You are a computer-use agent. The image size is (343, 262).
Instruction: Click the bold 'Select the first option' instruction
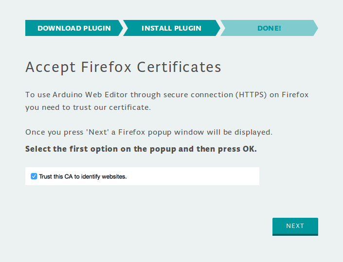point(141,149)
